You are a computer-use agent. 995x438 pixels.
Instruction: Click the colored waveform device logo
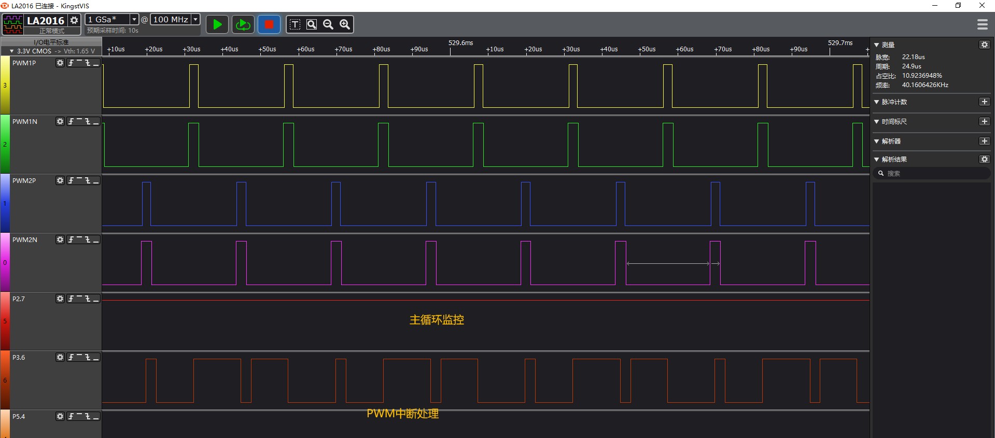pyautogui.click(x=13, y=24)
